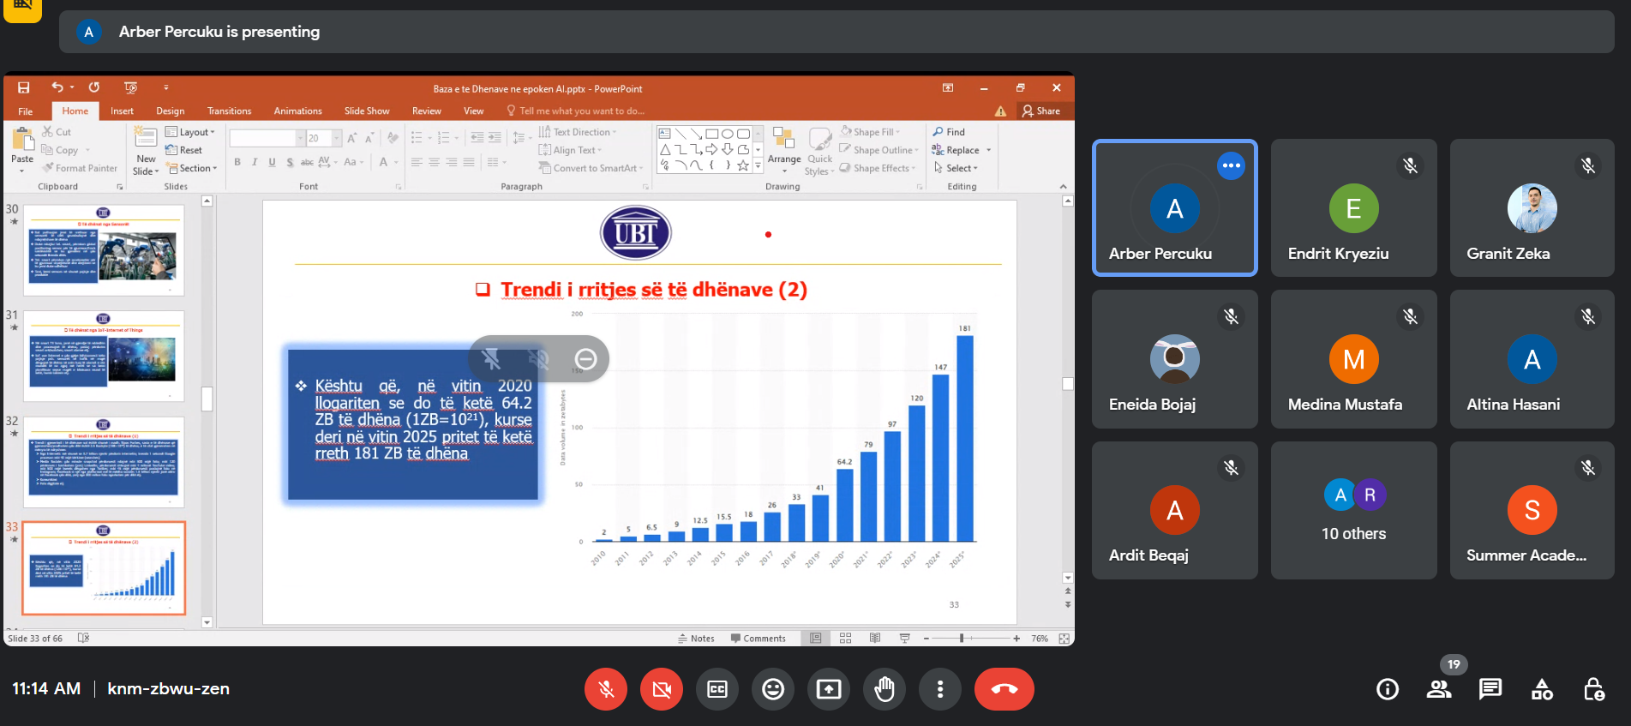Unmute the microphone
1631x726 pixels.
(606, 689)
